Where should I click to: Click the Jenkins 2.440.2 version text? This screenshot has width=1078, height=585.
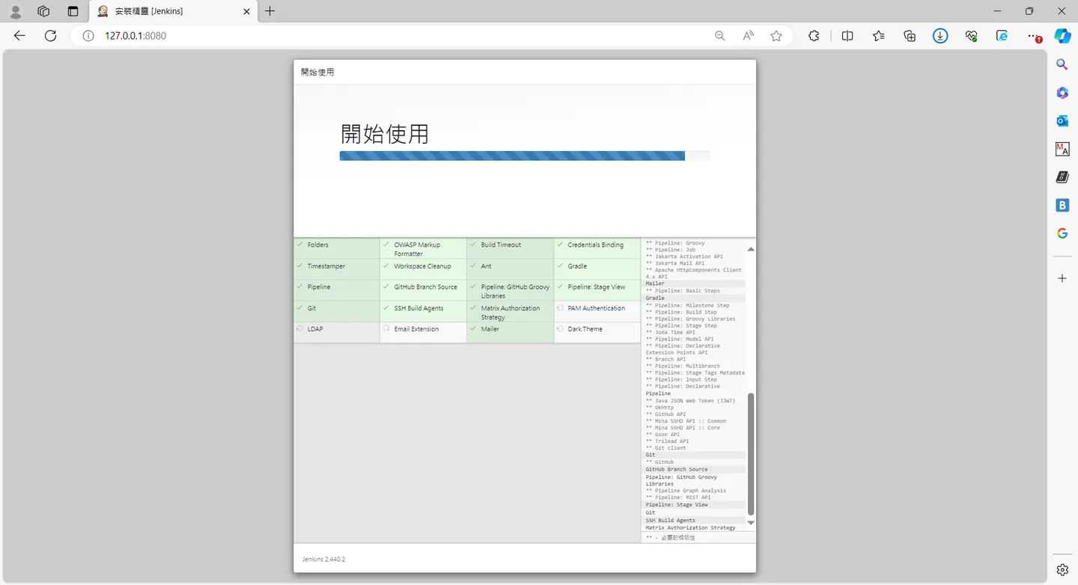323,559
